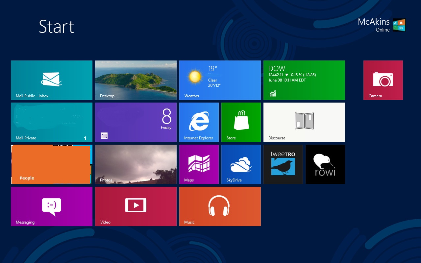Open the Calendar tile showing Friday 8
This screenshot has height=263, width=421.
pyautogui.click(x=136, y=122)
